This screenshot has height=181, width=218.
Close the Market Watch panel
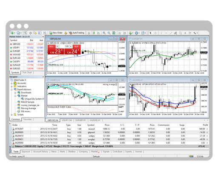point(43,37)
